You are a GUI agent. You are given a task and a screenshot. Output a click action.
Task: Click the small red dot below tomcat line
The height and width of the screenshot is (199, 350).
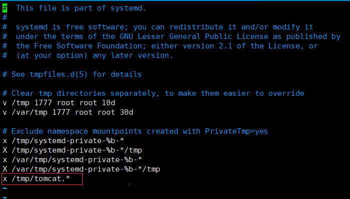[x=129, y=184]
